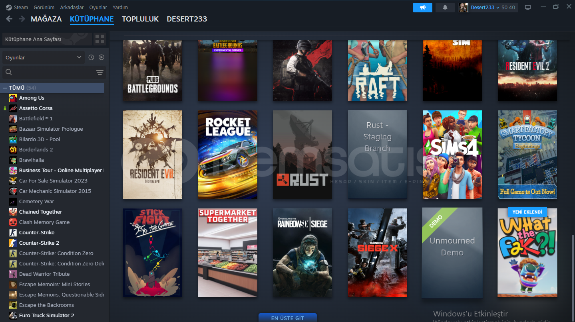The height and width of the screenshot is (322, 575).
Task: Click the Brawlhalla game icon
Action: [13, 160]
